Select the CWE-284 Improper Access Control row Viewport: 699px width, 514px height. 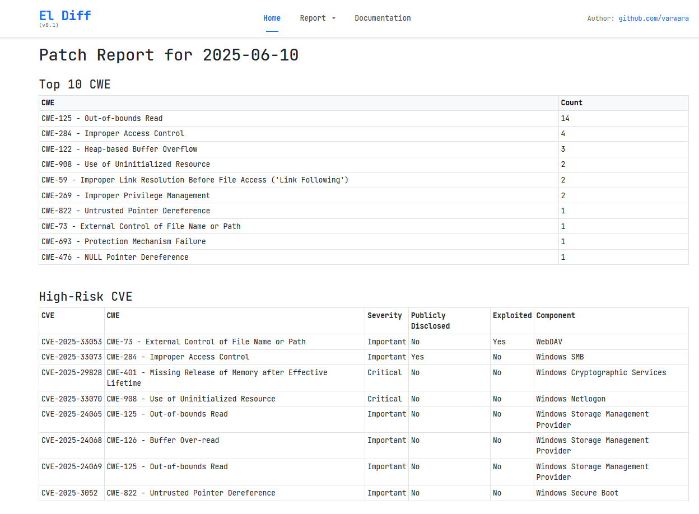point(113,133)
